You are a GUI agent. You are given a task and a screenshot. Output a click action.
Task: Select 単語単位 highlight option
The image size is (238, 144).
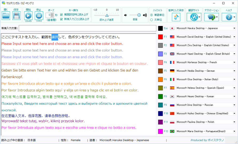[x=151, y=15]
